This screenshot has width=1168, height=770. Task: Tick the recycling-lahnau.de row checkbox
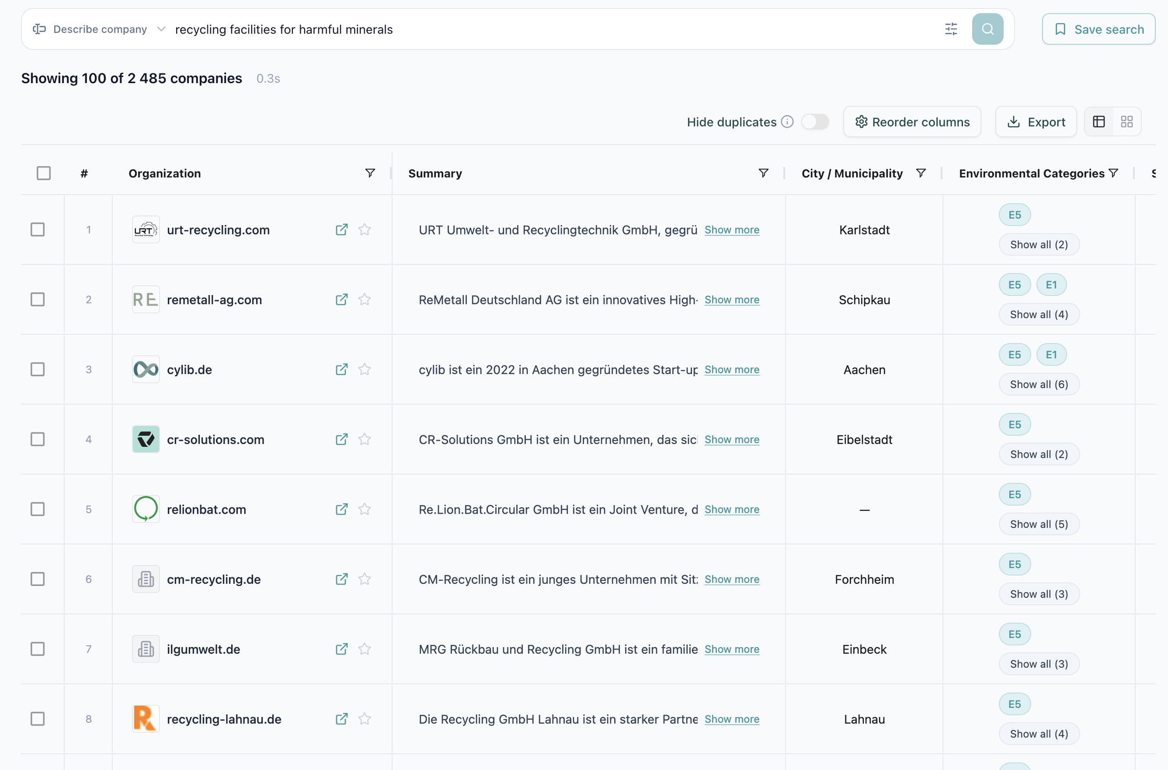tap(38, 719)
